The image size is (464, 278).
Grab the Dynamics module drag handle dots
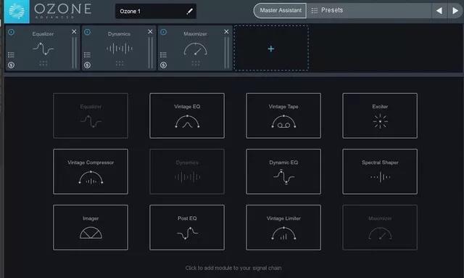click(120, 63)
